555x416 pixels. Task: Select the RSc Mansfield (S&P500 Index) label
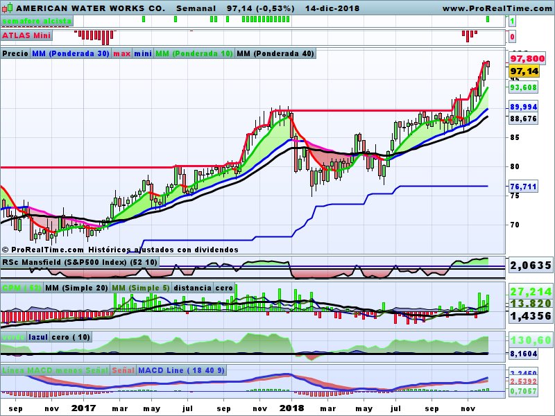tap(80, 262)
